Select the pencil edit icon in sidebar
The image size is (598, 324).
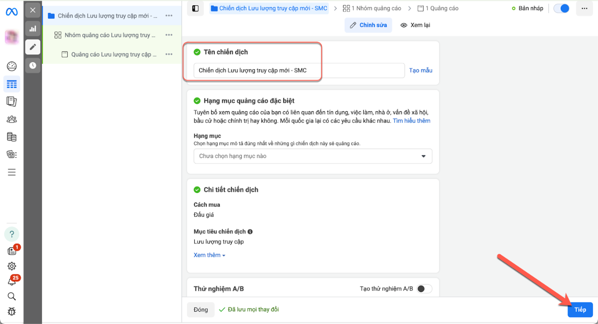33,47
